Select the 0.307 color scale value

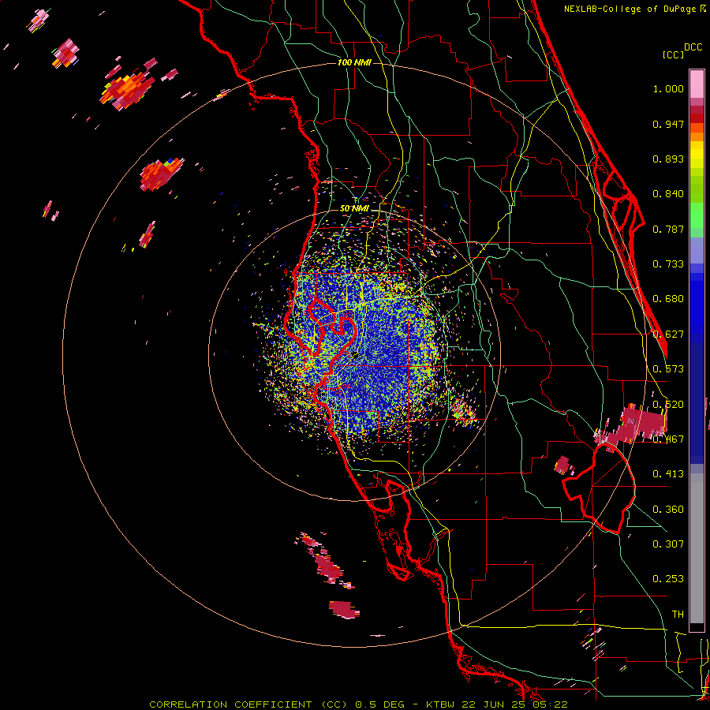pos(668,544)
